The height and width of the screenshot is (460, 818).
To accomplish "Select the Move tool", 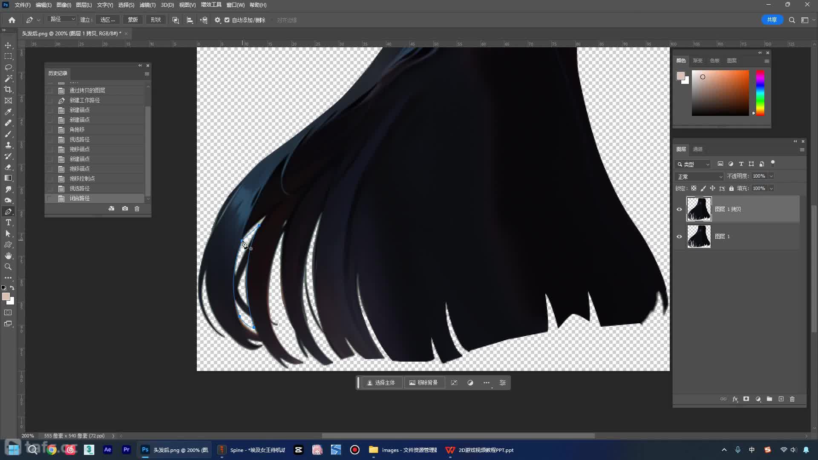I will [8, 45].
